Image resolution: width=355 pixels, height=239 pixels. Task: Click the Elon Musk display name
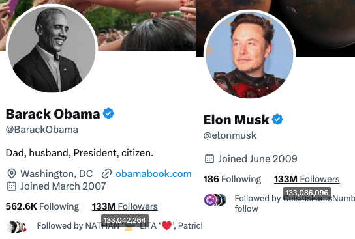tap(236, 120)
